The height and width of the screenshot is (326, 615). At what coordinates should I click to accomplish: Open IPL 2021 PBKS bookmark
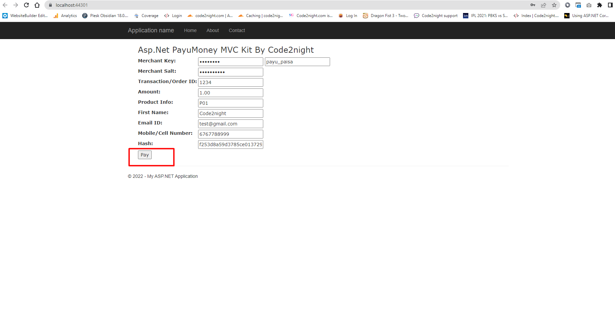click(x=485, y=16)
